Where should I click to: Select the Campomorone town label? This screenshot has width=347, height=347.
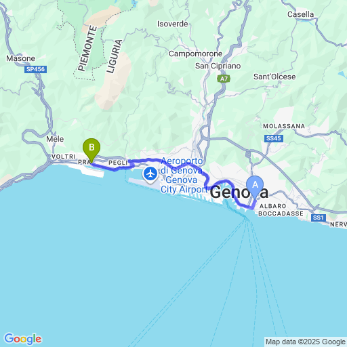tap(196, 54)
